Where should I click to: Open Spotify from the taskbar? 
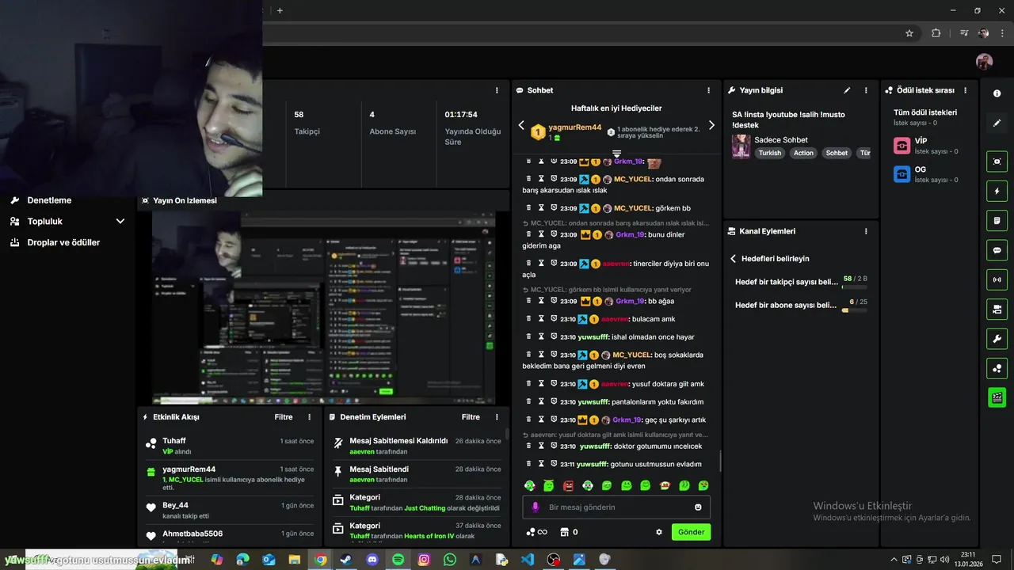[398, 560]
